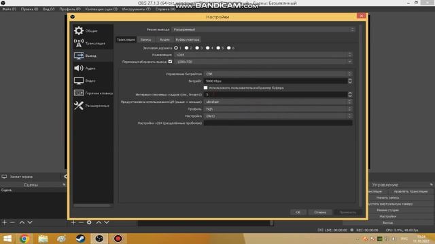Uncheck the rescale output checkbox
Image resolution: width=435 pixels, height=244 pixels.
[170, 62]
